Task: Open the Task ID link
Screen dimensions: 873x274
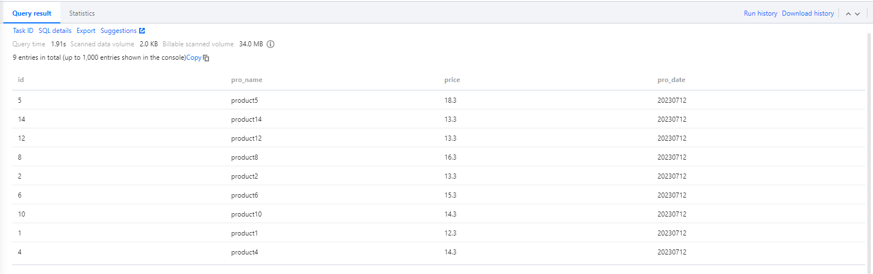Action: [x=23, y=31]
